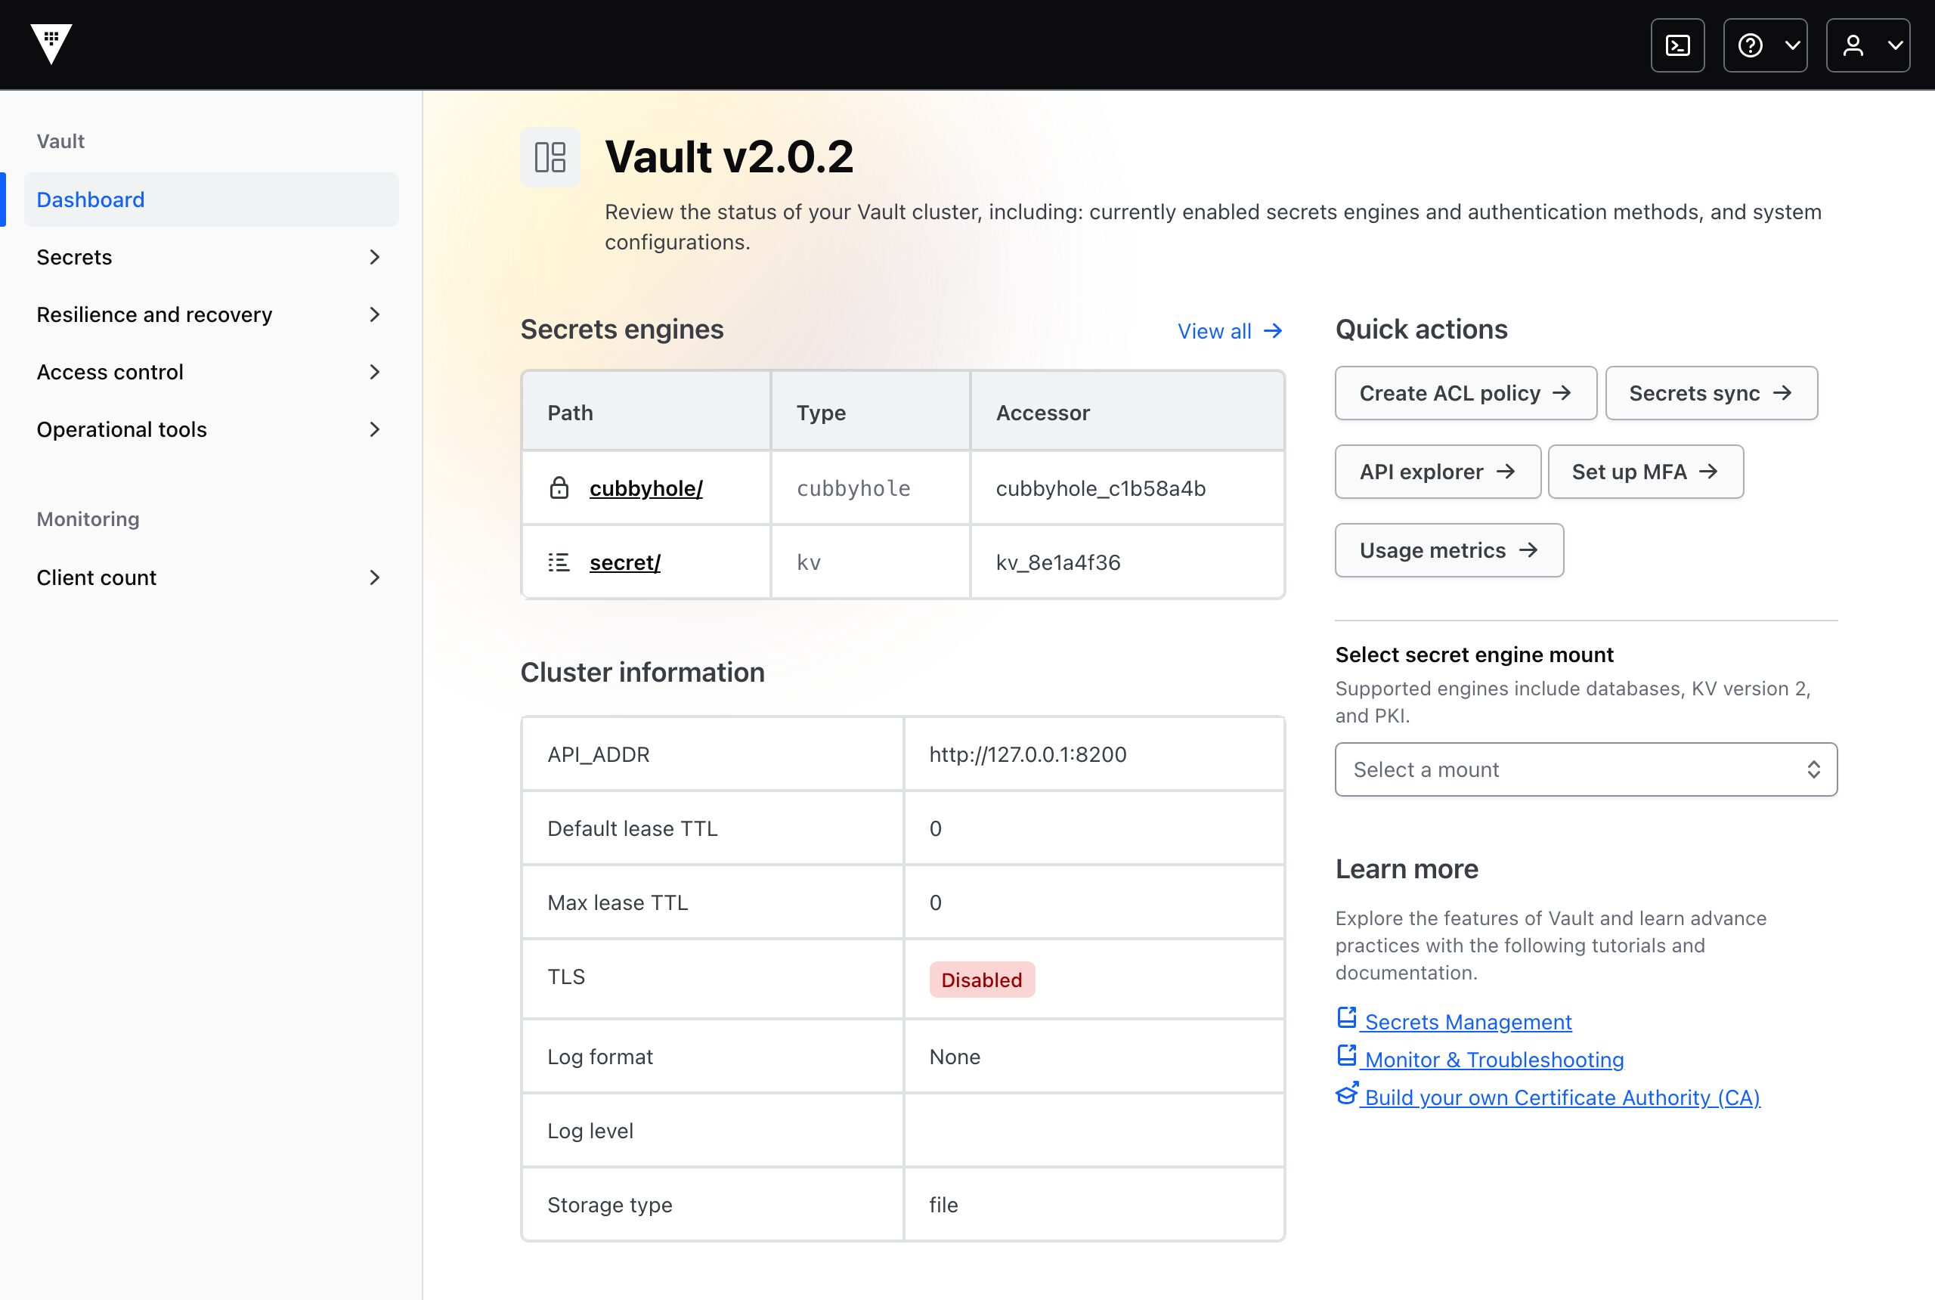Open Build your own Certificate Authority link

pyautogui.click(x=1562, y=1097)
